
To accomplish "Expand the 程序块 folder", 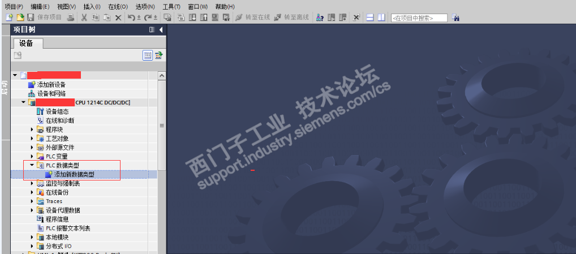I will 32,129.
